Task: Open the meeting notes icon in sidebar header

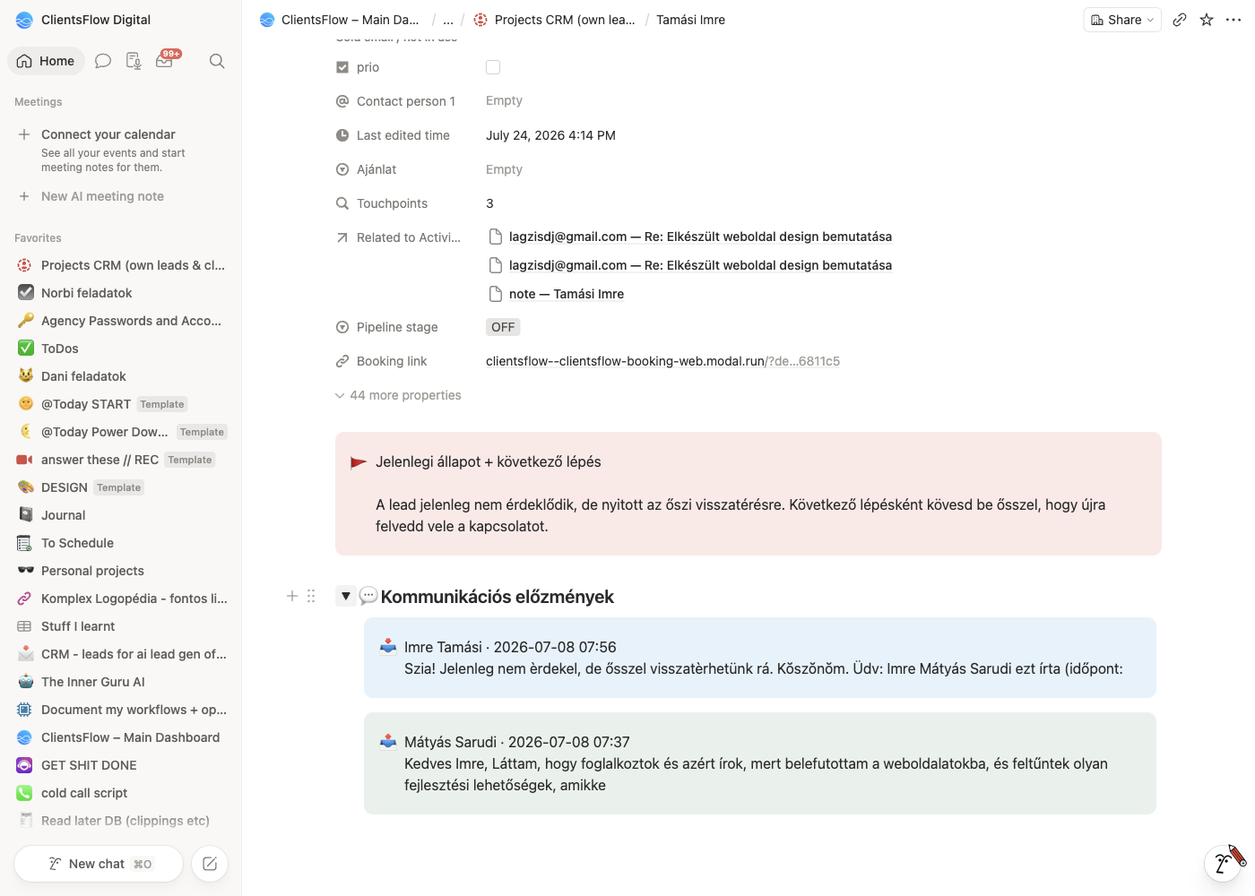Action: pyautogui.click(x=134, y=61)
